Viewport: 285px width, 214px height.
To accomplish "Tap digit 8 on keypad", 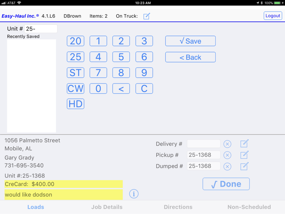I will (121, 73).
